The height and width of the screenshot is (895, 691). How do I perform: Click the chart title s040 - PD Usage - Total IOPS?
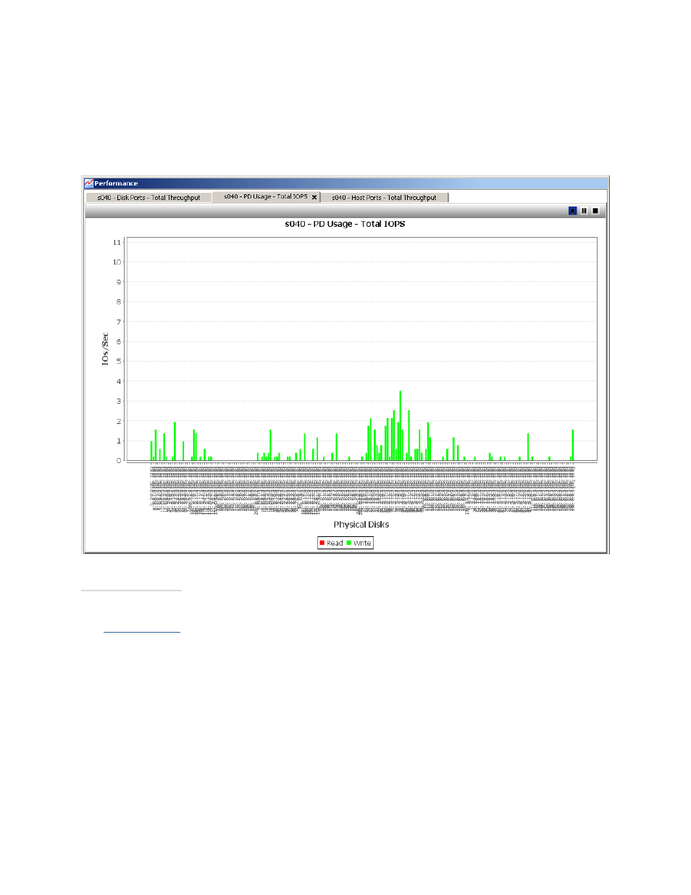pos(345,224)
